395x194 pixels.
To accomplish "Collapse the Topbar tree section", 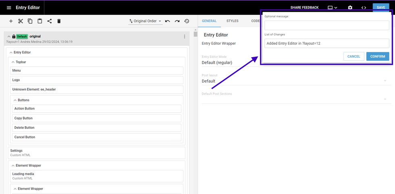I will [x=13, y=62].
